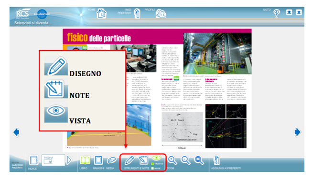Screen dimensions: 313x181
Task: Open the Media mouse icon
Action: pyautogui.click(x=112, y=161)
